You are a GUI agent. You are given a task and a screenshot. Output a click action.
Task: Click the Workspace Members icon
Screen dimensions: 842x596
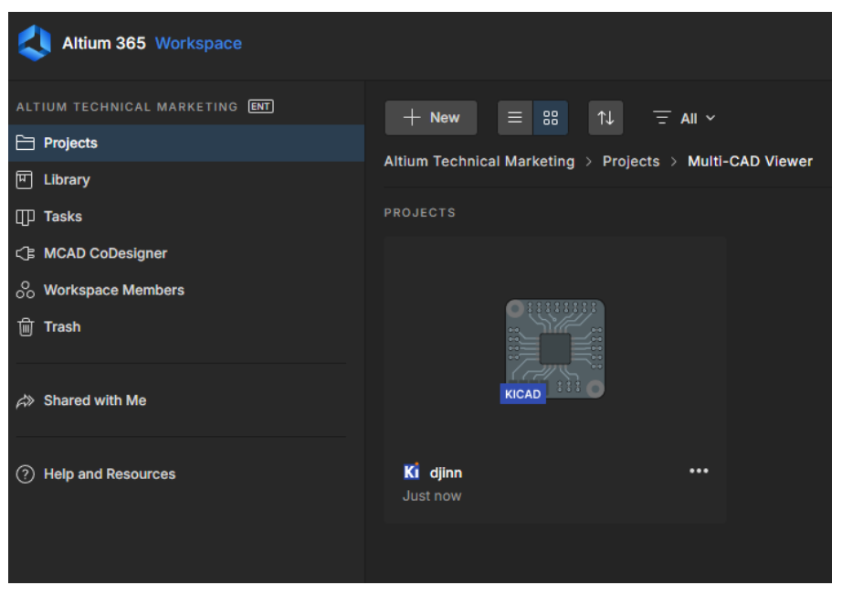click(26, 290)
